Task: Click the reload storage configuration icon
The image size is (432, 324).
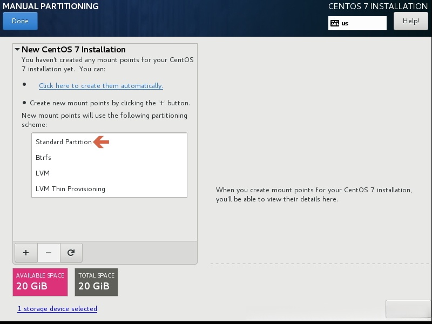Action: [x=71, y=253]
